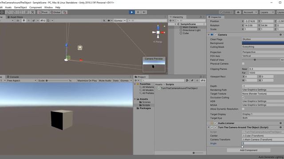Toggle the grid snapping icon beside Global
The width and height of the screenshot is (284, 159).
(65, 12)
